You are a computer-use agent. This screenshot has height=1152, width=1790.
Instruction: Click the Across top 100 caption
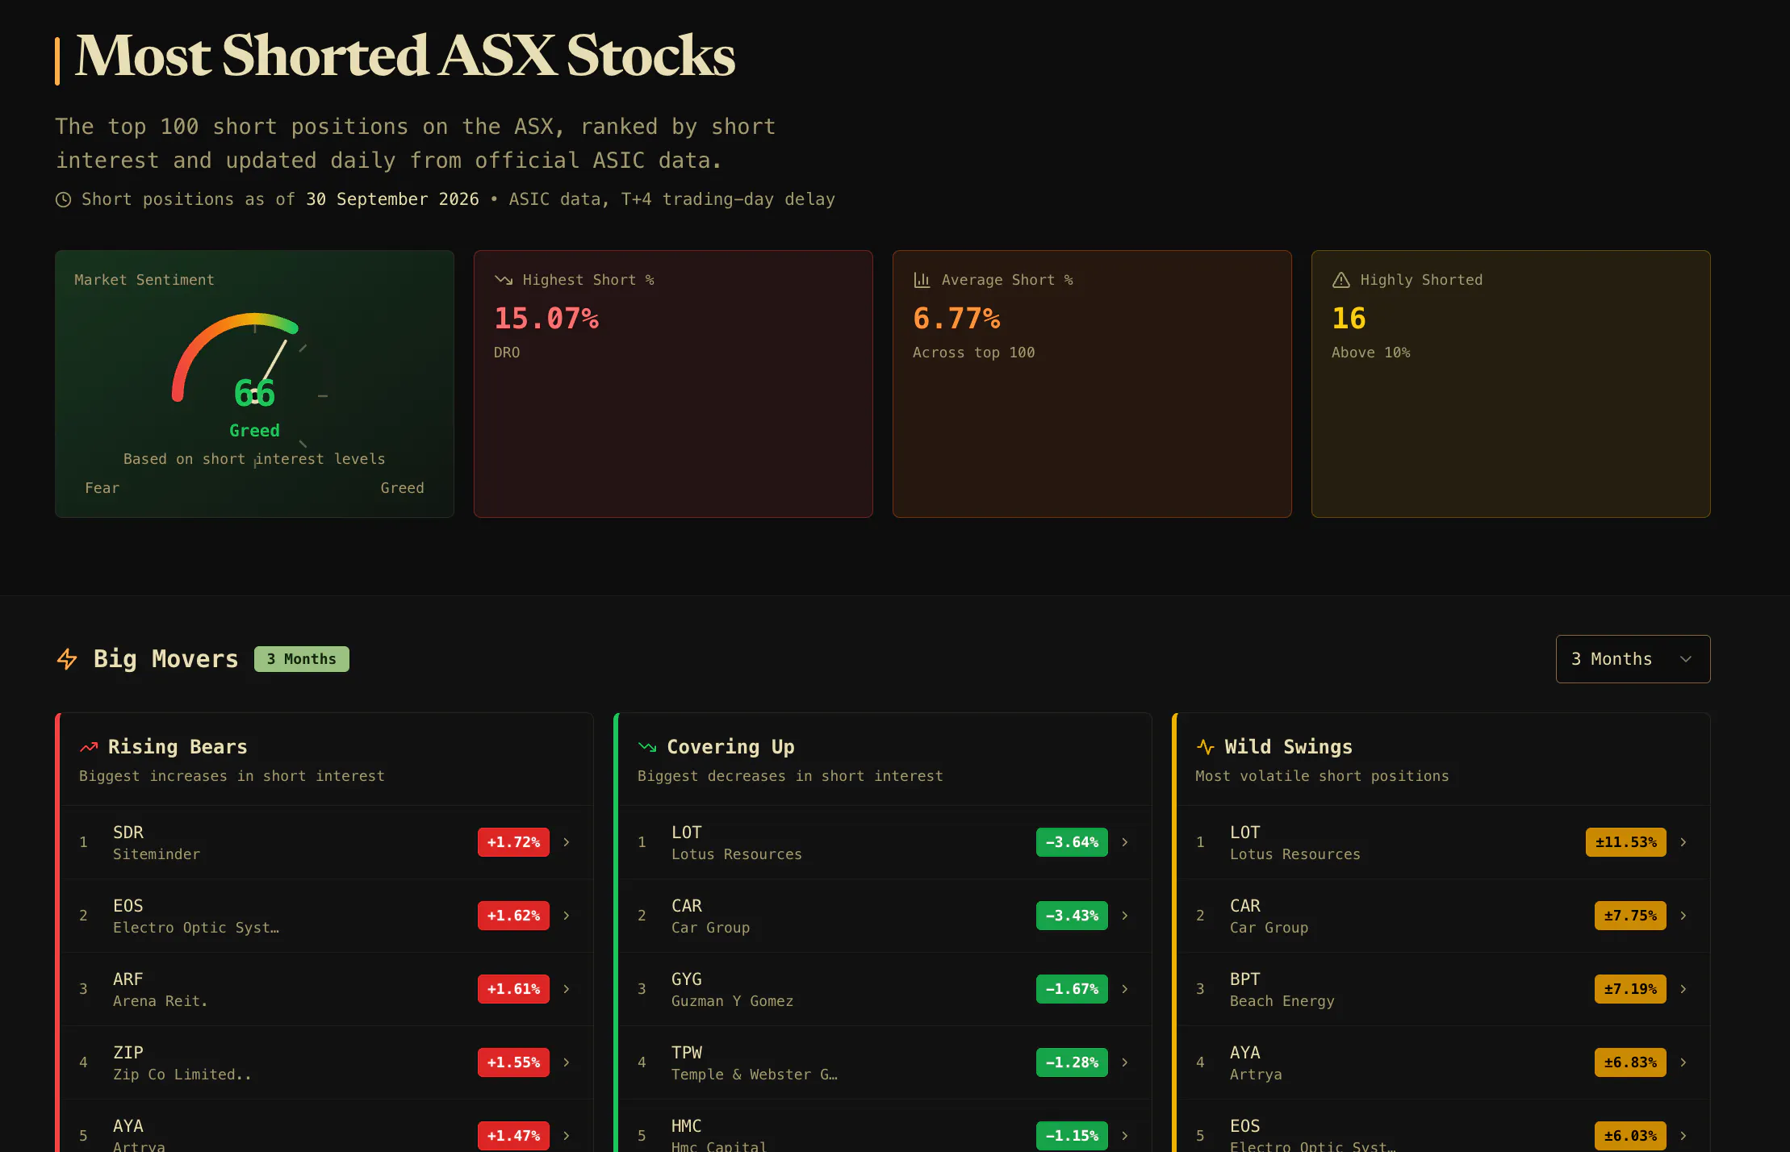coord(973,353)
